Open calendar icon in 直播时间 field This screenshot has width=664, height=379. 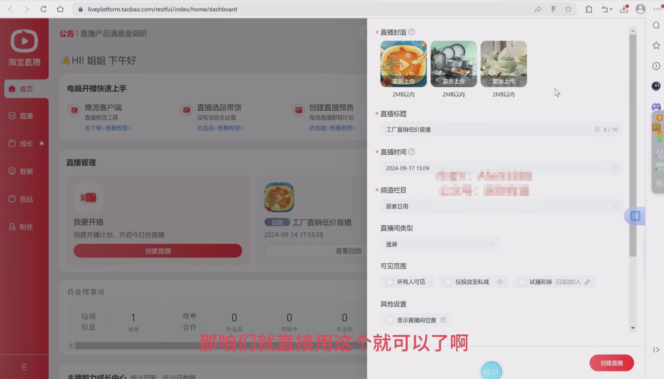pos(615,168)
